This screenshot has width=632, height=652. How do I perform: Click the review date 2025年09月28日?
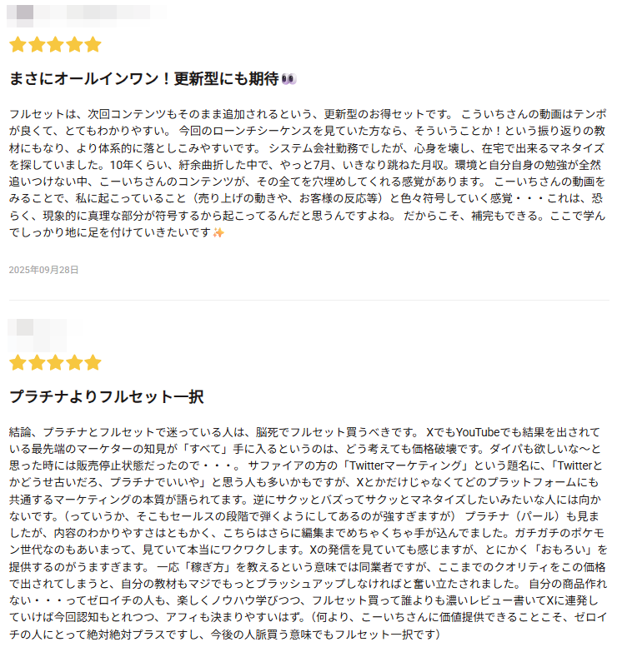tap(43, 270)
